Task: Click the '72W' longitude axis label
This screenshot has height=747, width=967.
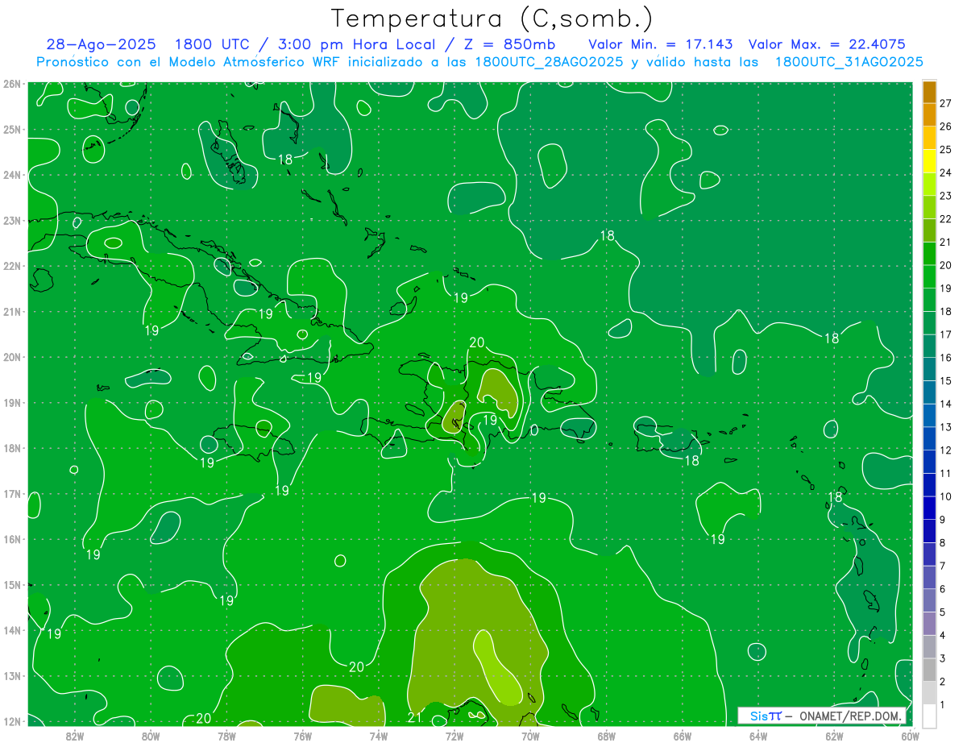Action: (454, 735)
